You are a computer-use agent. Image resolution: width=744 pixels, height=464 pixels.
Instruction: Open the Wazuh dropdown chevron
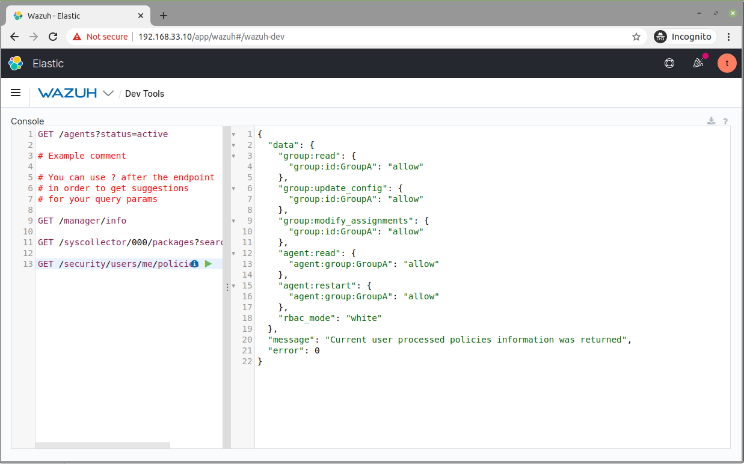108,93
